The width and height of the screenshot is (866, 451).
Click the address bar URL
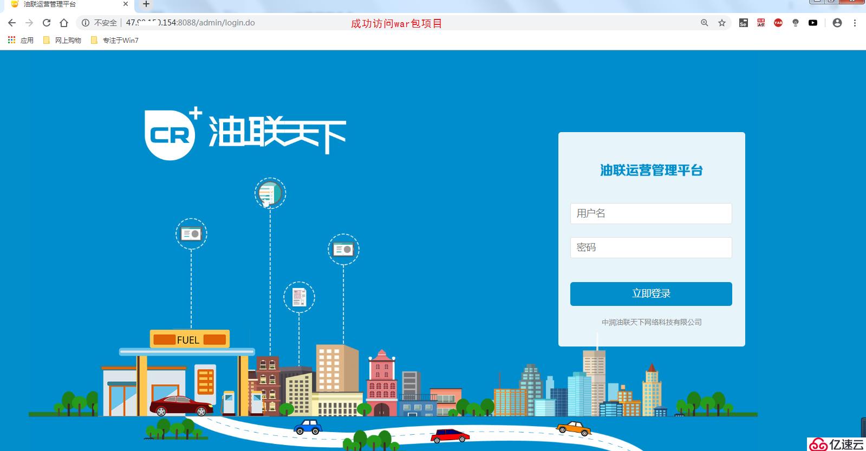coord(190,23)
